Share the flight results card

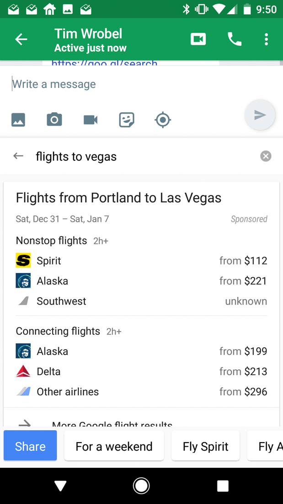point(30,446)
